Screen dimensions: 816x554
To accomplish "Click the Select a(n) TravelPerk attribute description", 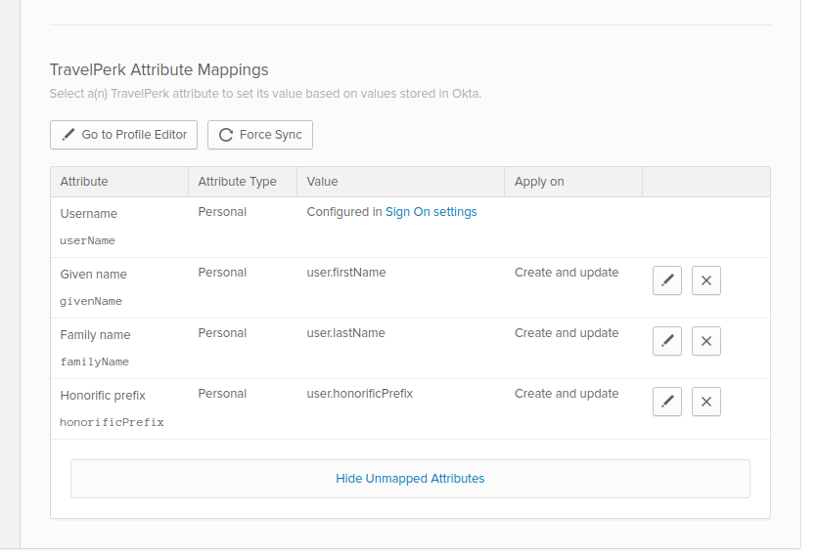I will point(265,94).
